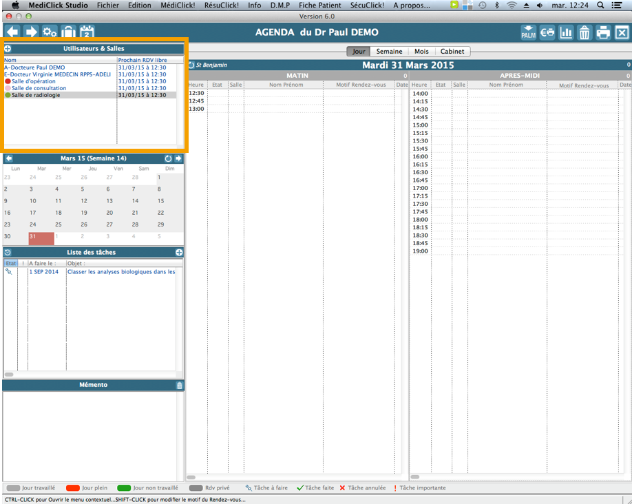Refresh the Liste des tâches panel

click(x=8, y=253)
